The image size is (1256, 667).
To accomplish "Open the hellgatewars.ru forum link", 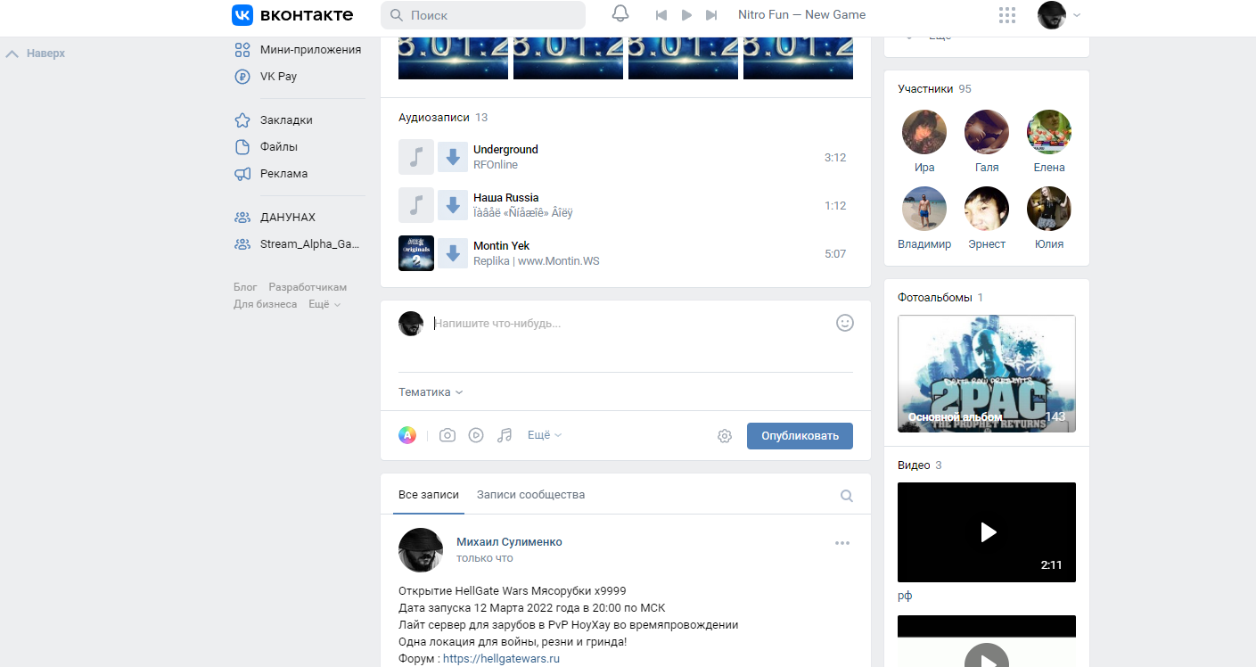I will point(501,659).
